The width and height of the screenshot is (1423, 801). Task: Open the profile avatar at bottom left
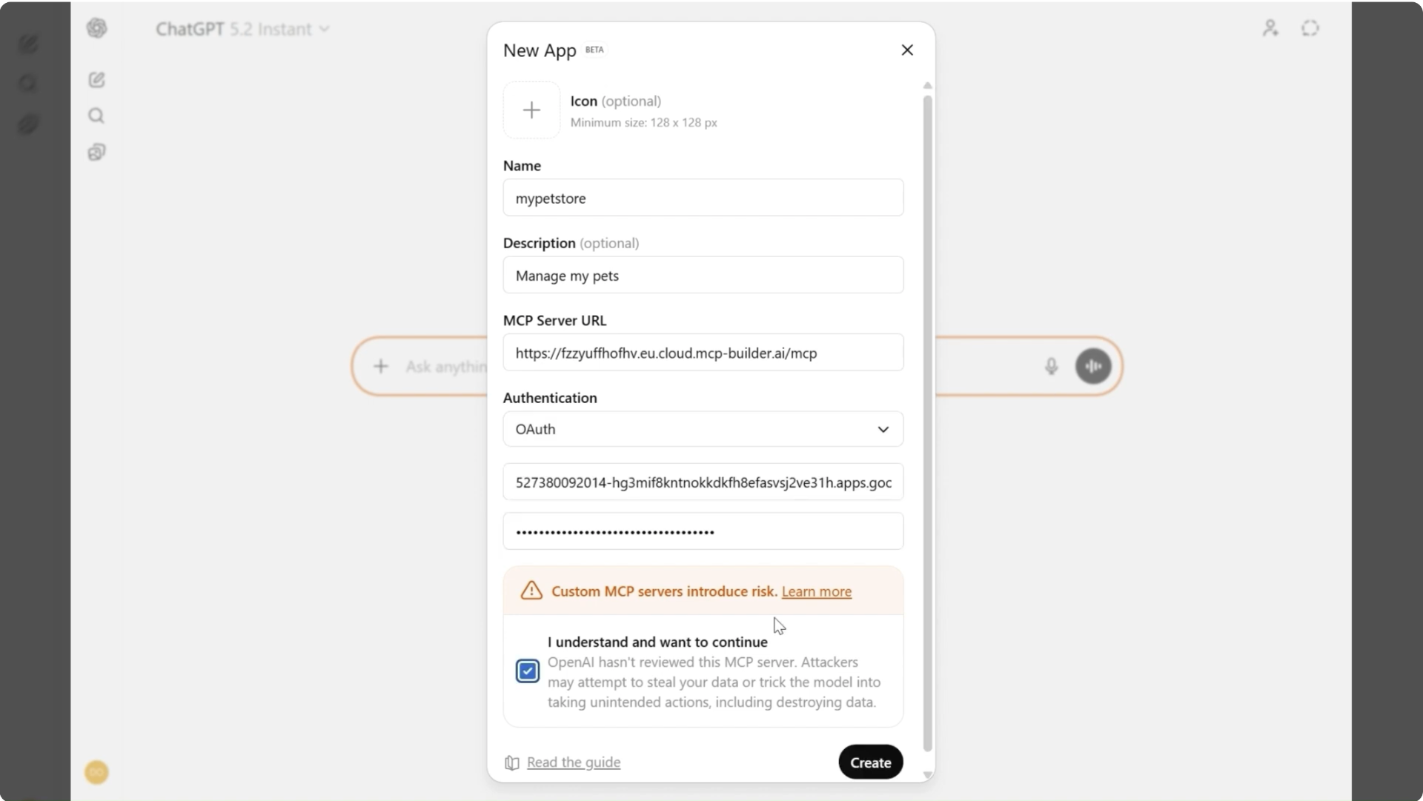pyautogui.click(x=96, y=772)
